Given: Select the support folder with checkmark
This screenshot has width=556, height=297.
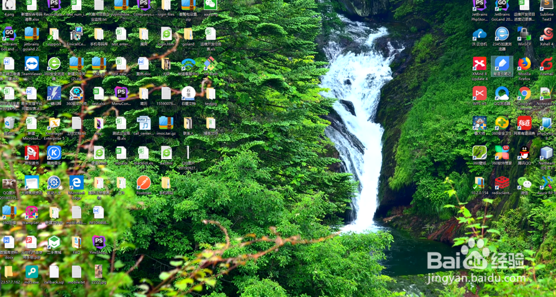Looking at the screenshot, I should point(54,34).
